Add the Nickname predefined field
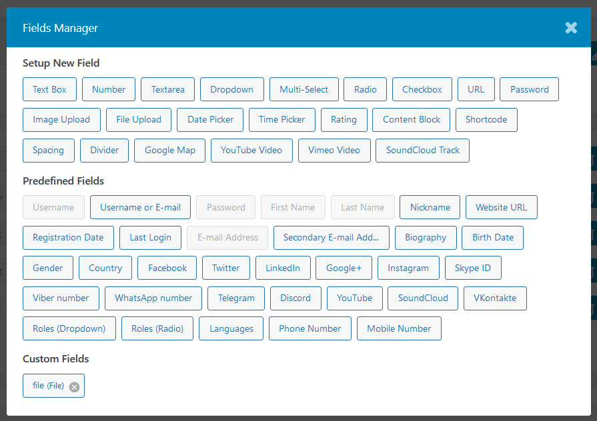This screenshot has width=597, height=421. click(430, 207)
